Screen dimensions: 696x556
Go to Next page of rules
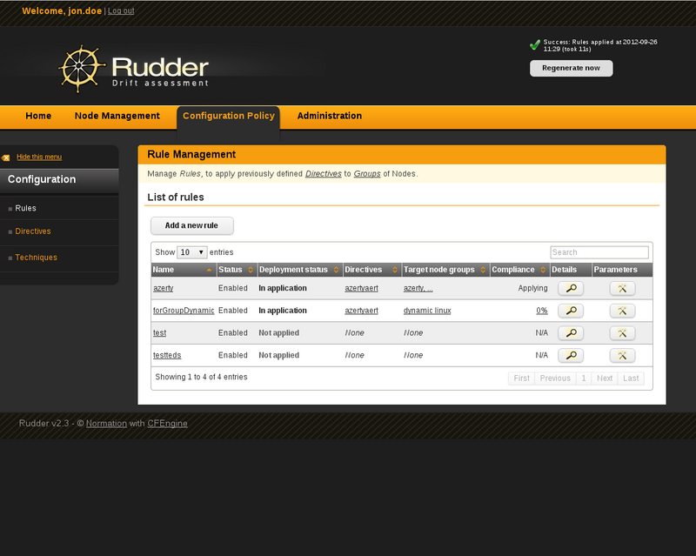coord(605,378)
